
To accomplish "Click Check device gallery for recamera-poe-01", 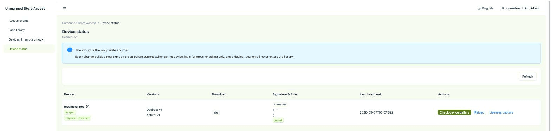I will coord(454,112).
